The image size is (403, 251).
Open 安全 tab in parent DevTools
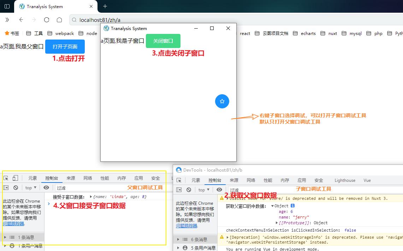click(x=155, y=178)
